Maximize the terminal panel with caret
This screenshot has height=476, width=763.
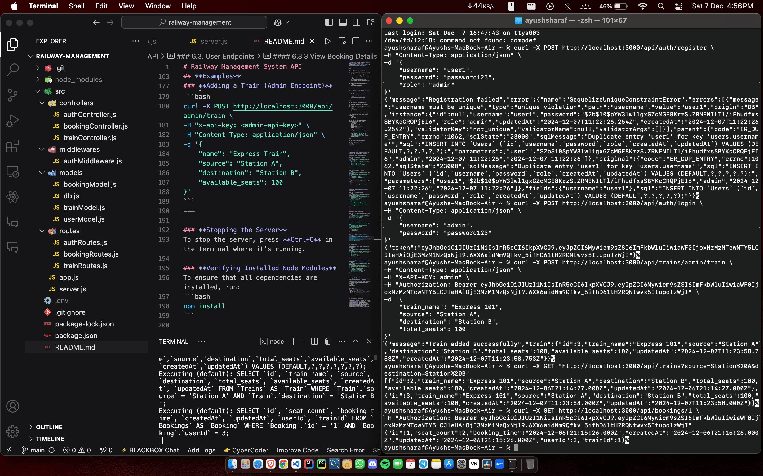pos(355,341)
